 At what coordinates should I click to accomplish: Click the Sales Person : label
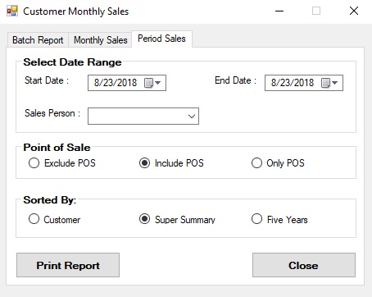point(52,113)
